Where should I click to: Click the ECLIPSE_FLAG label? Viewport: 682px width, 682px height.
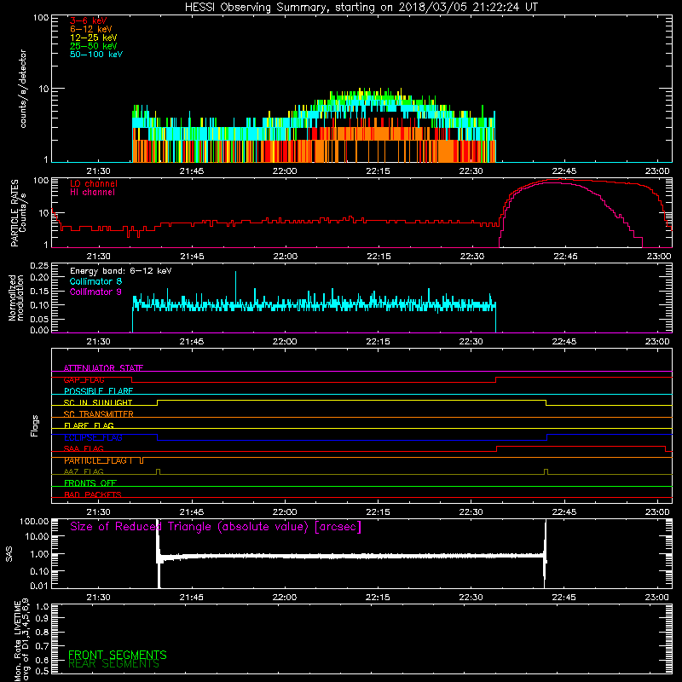pos(93,437)
